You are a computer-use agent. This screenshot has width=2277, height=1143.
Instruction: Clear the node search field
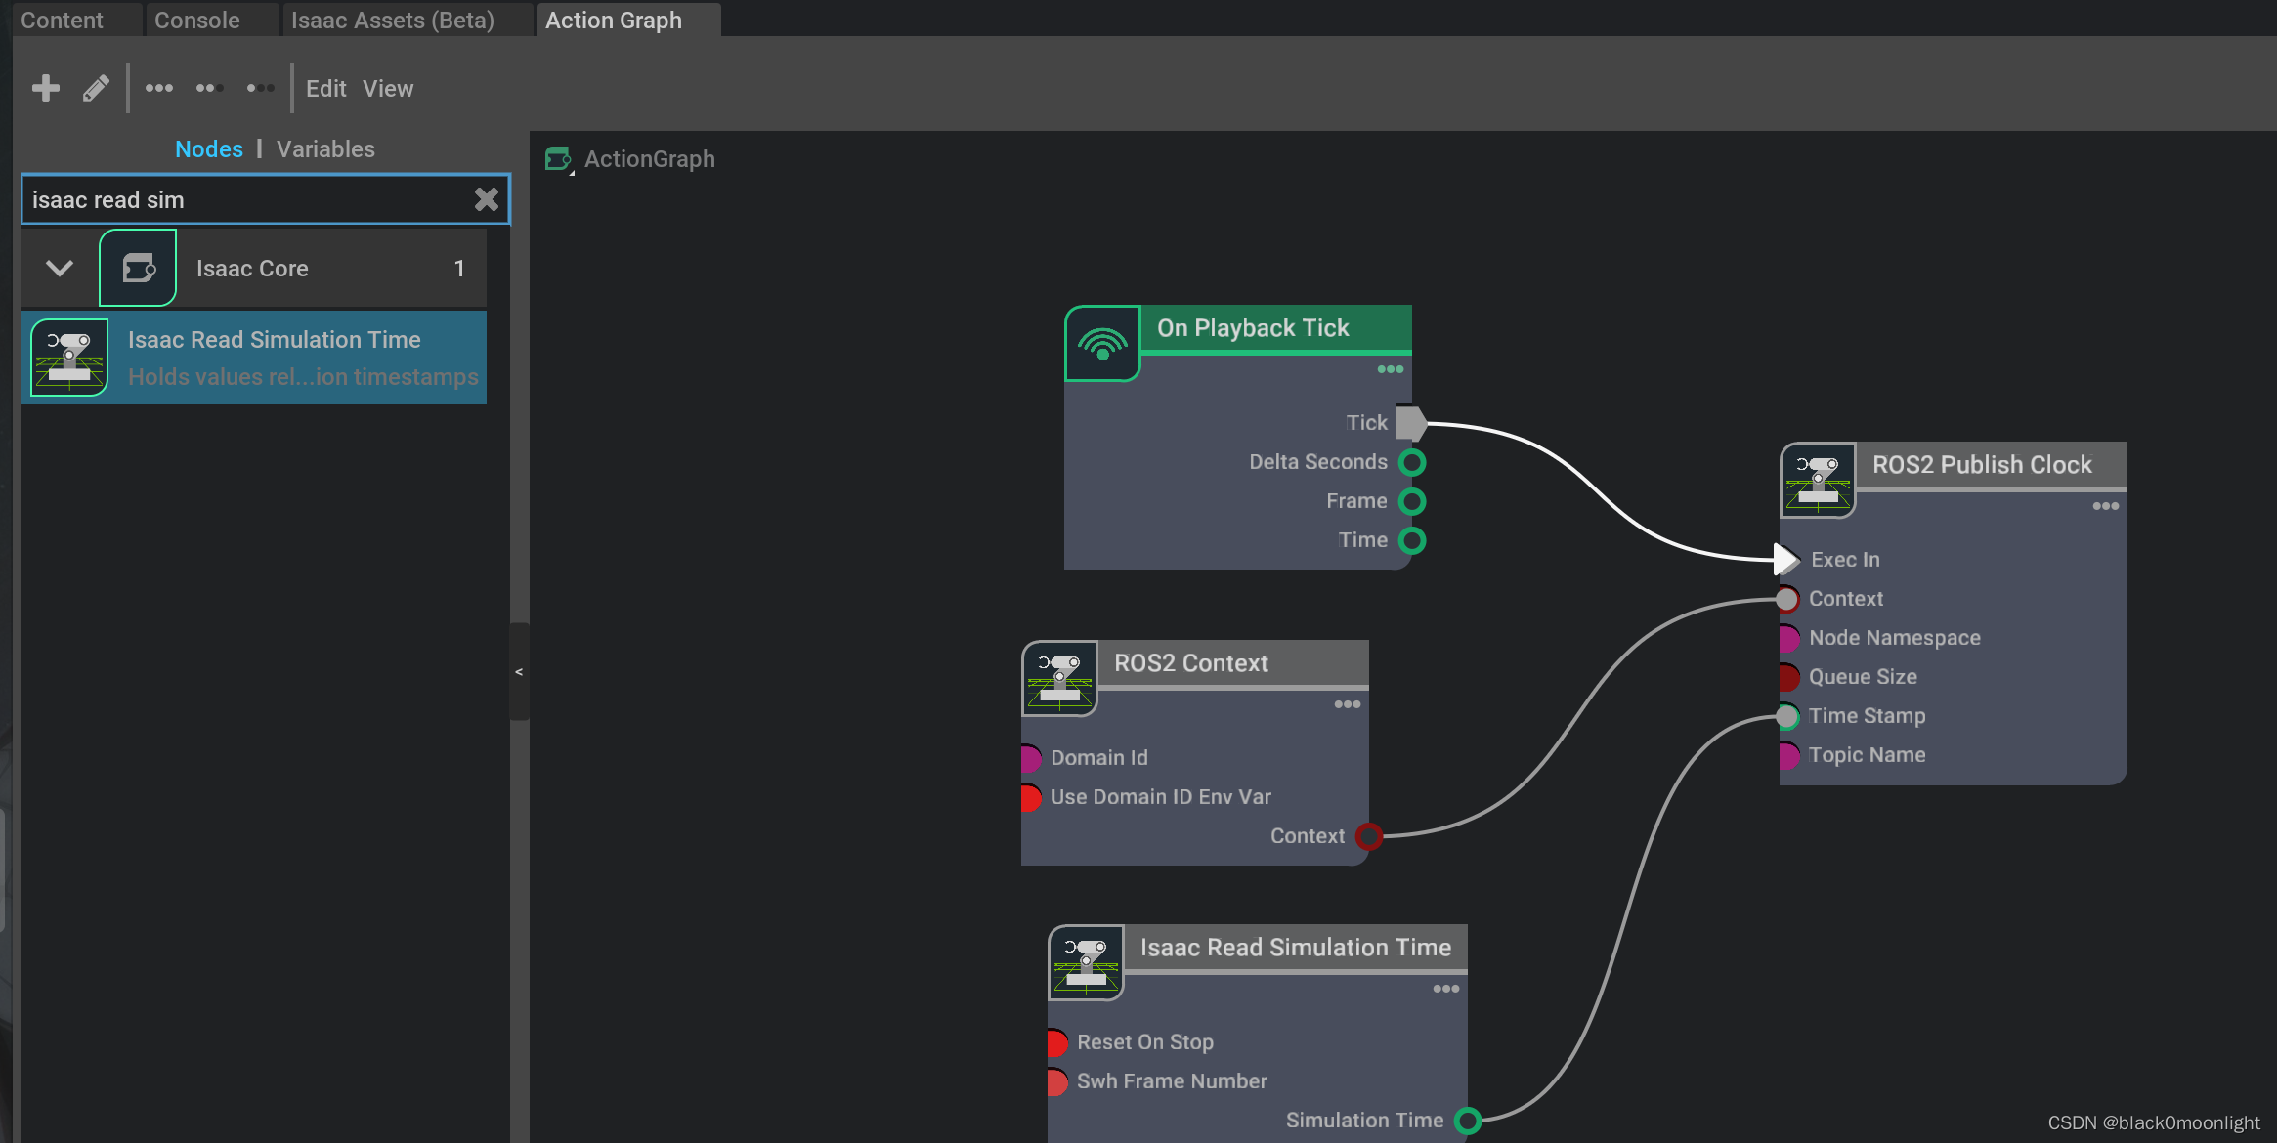click(486, 199)
